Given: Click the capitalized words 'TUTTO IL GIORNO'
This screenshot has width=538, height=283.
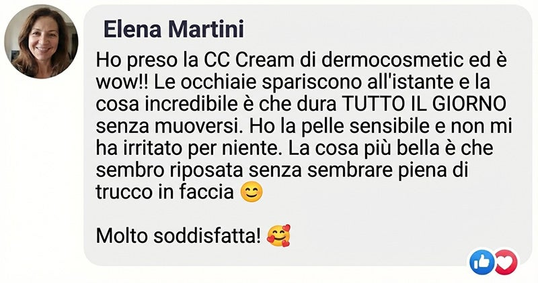Looking at the screenshot, I should click(x=424, y=105).
